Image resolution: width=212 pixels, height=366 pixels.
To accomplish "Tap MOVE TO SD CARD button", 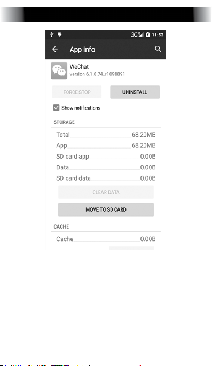I will (x=106, y=209).
